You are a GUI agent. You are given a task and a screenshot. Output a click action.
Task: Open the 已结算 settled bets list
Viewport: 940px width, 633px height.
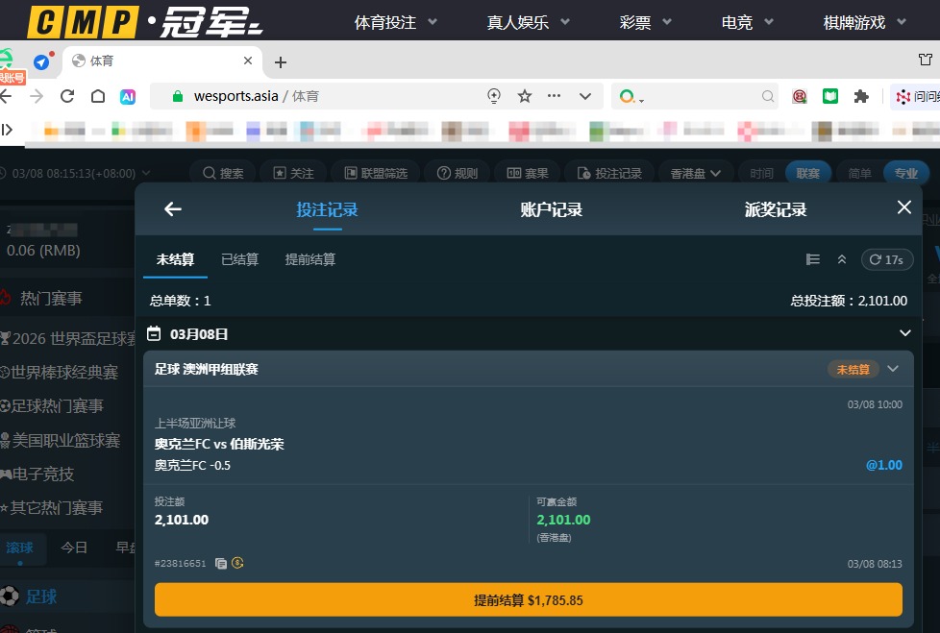(238, 259)
